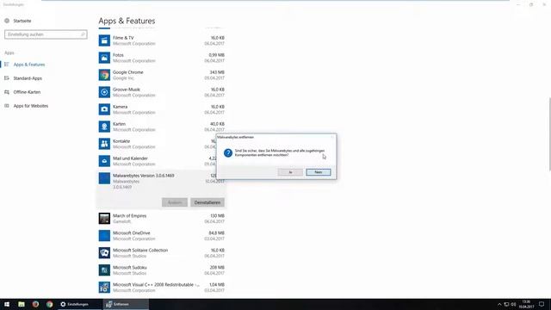Open Chrome from the taskbar
The image size is (551, 310).
(x=50, y=304)
